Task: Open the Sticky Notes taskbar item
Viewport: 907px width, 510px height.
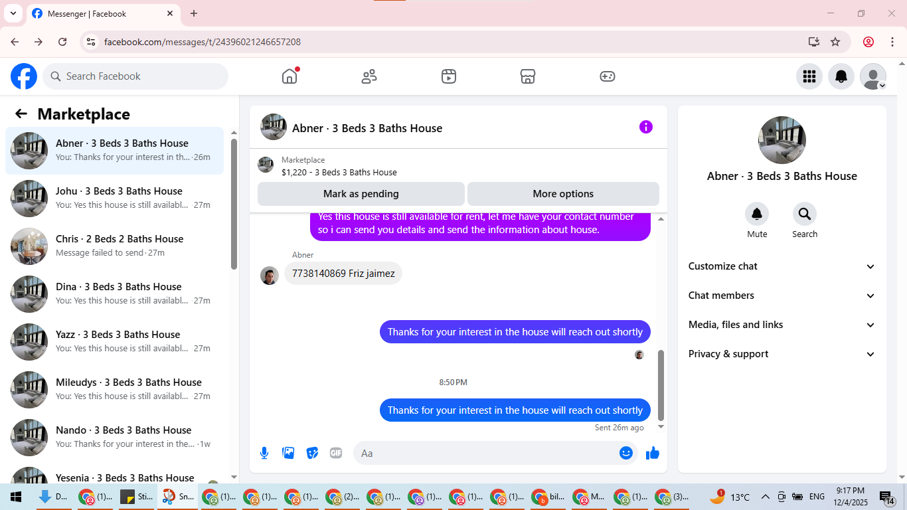Action: (x=136, y=497)
